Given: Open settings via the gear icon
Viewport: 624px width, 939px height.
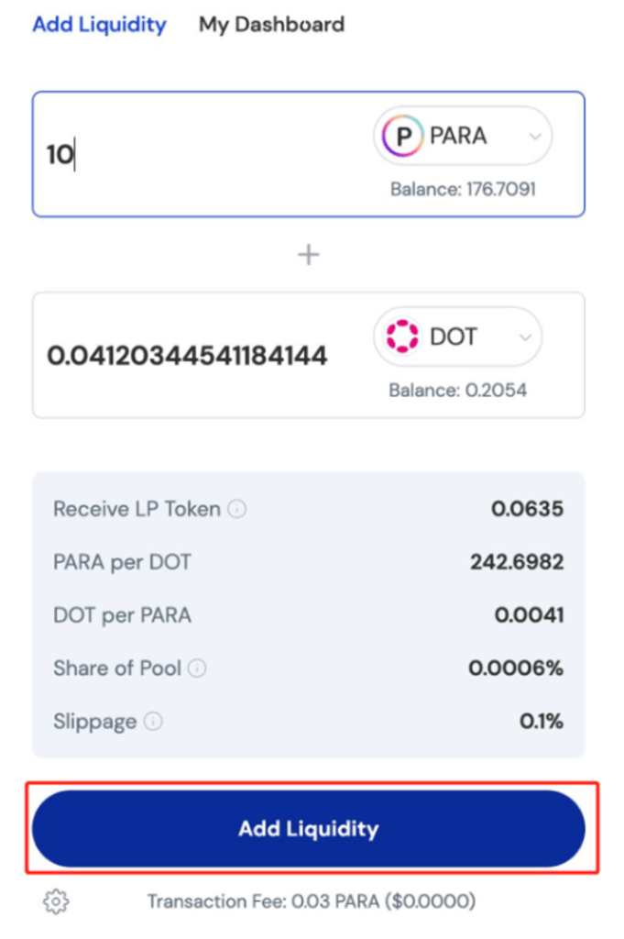Looking at the screenshot, I should point(56,902).
